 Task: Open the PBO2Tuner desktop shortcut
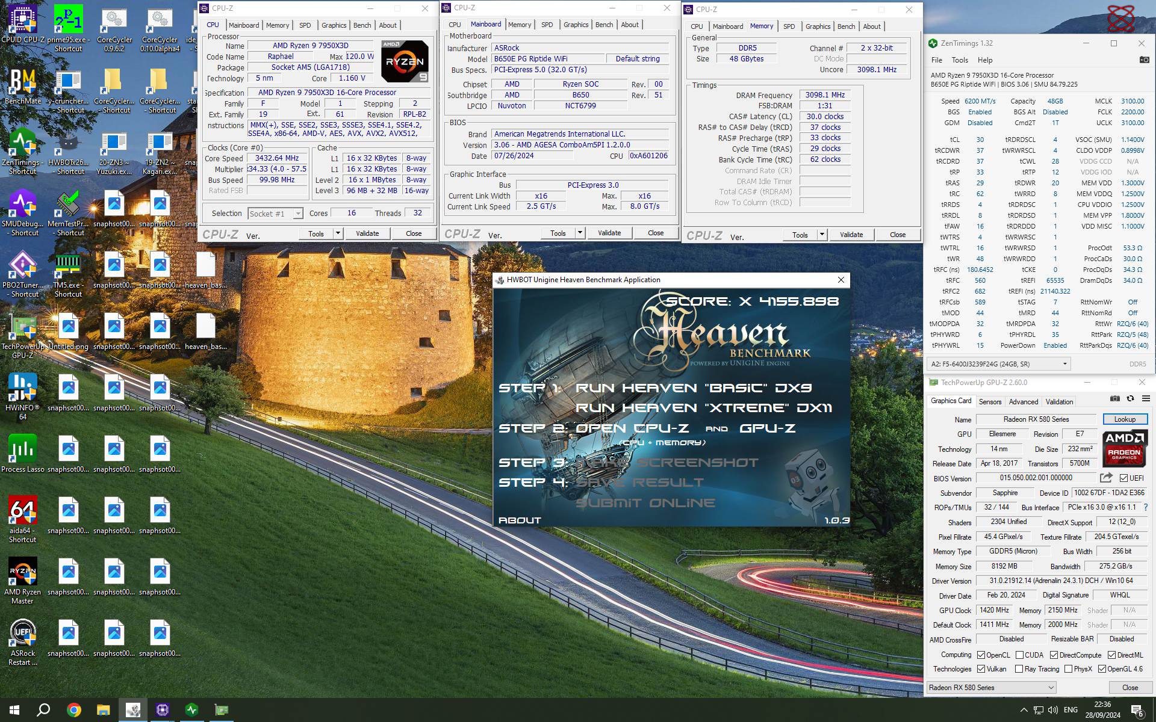tap(23, 274)
